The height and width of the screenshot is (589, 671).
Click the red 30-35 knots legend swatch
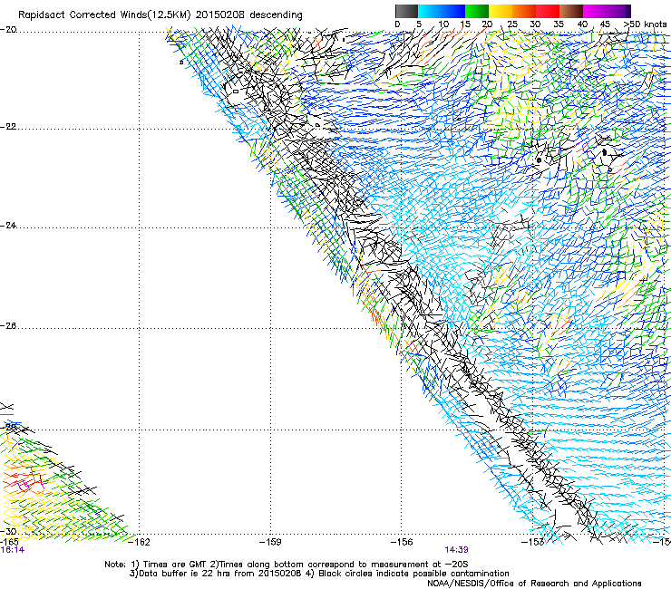pyautogui.click(x=548, y=11)
